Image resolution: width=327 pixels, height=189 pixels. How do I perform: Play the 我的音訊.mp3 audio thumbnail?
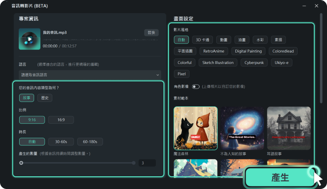[x=30, y=39]
